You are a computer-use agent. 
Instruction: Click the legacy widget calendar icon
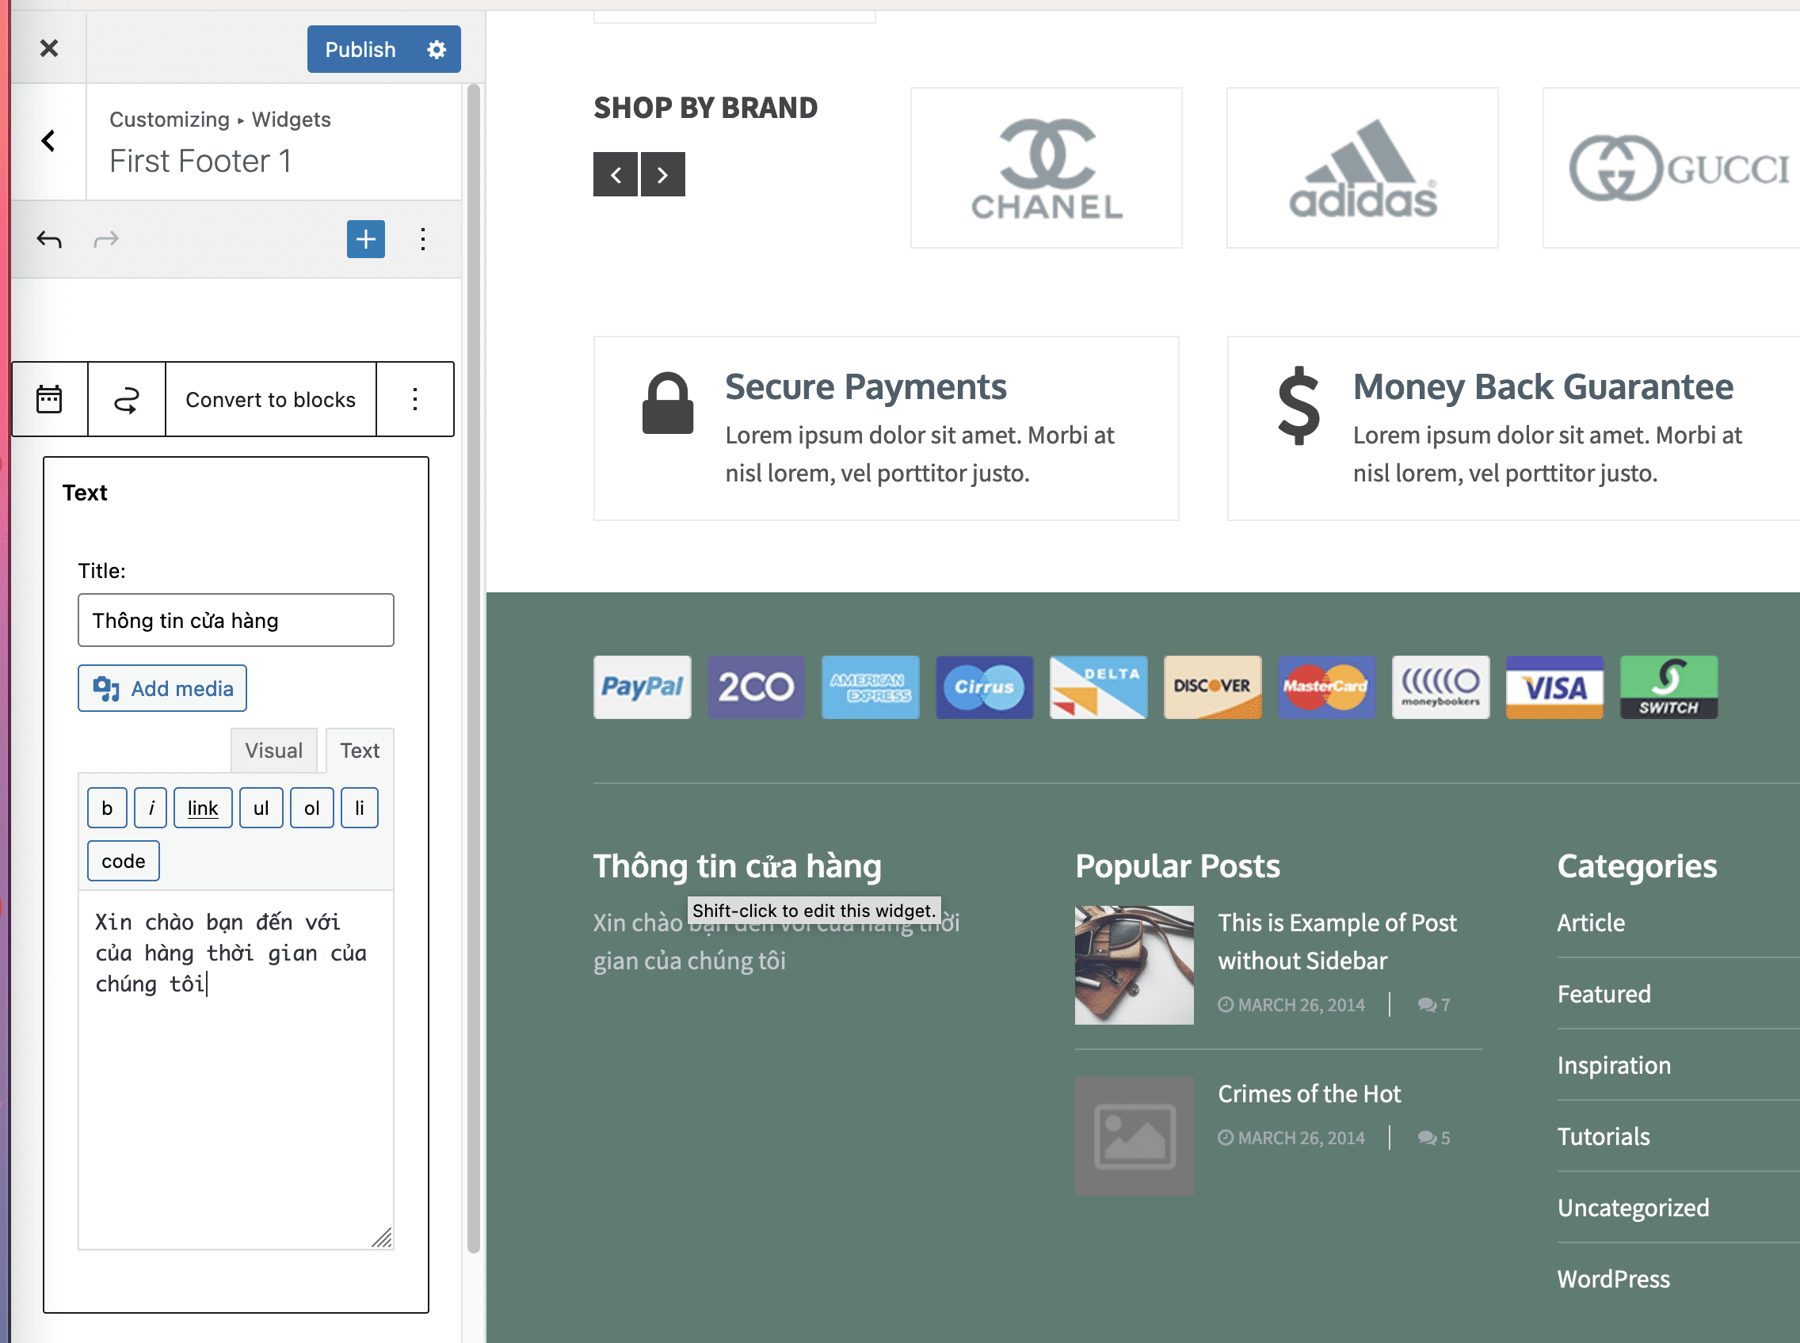pos(50,399)
